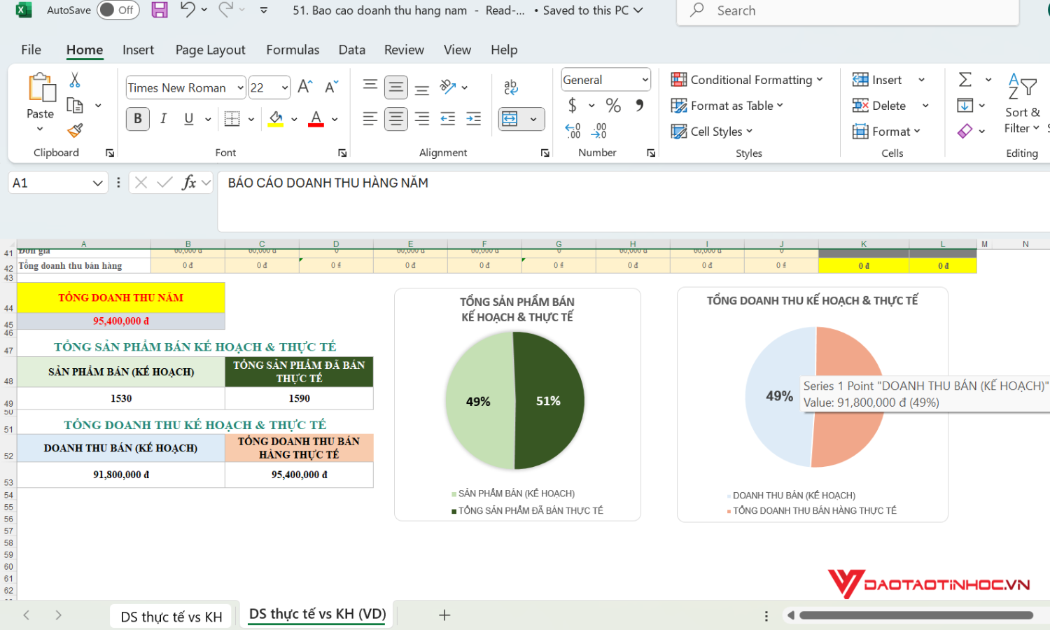Screen dimensions: 1050x630
Task: Click inside the Search box
Action: click(x=847, y=10)
